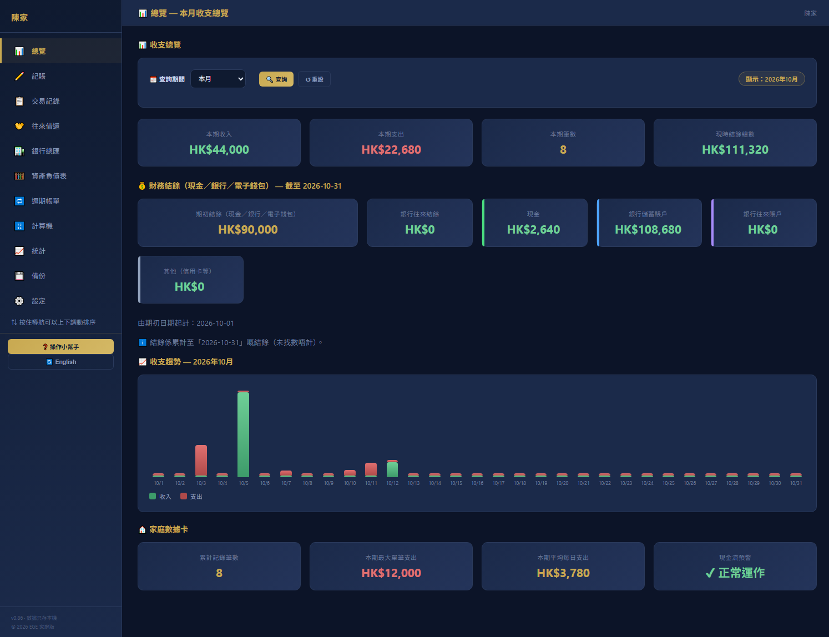829x637 pixels.
Task: Click the info icon beside 結餘係累計至
Action: [x=142, y=342]
